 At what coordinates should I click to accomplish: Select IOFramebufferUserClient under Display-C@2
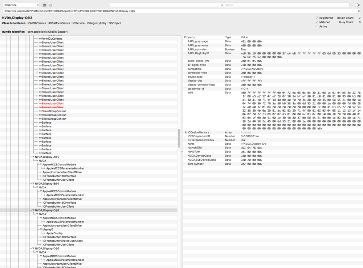(x=58, y=245)
